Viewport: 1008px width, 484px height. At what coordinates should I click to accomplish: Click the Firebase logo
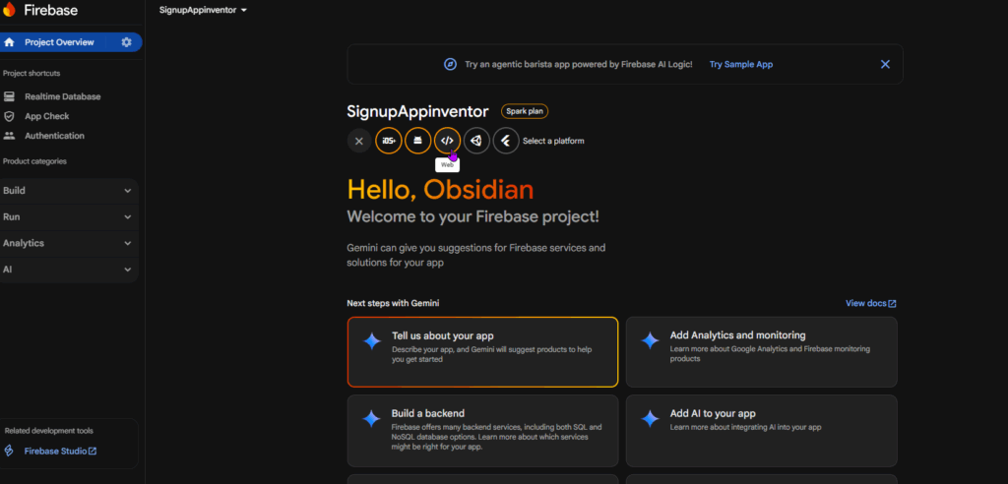(10, 10)
